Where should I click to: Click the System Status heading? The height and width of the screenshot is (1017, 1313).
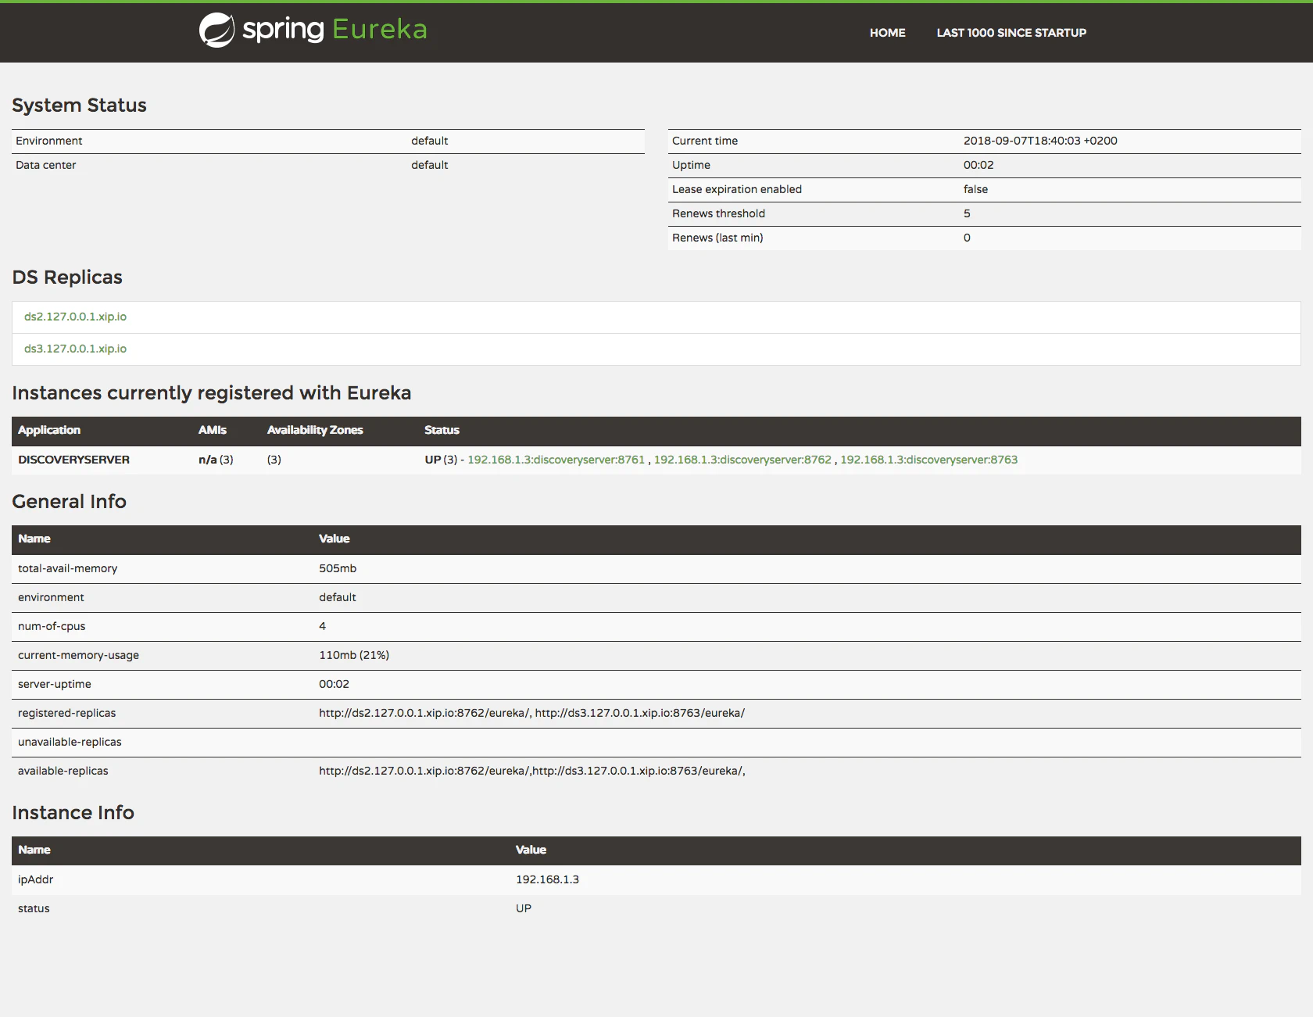pyautogui.click(x=79, y=106)
